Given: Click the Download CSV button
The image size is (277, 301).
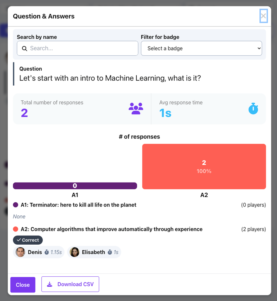Looking at the screenshot, I should 70,284.
